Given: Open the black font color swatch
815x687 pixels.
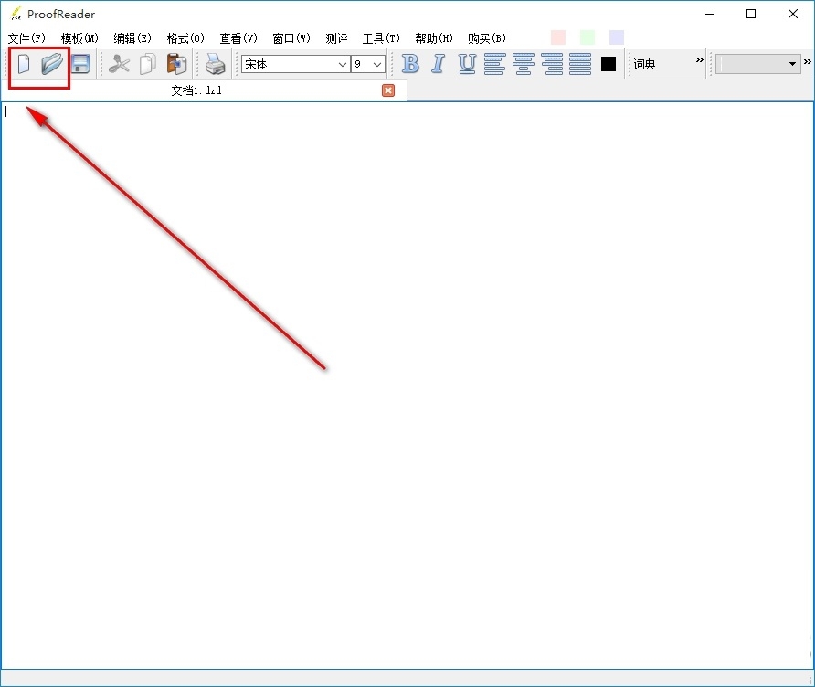Looking at the screenshot, I should coord(609,64).
